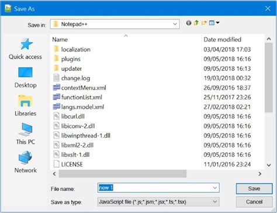Go back to last folder visited
This screenshot has height=213, width=277.
pos(189,23)
